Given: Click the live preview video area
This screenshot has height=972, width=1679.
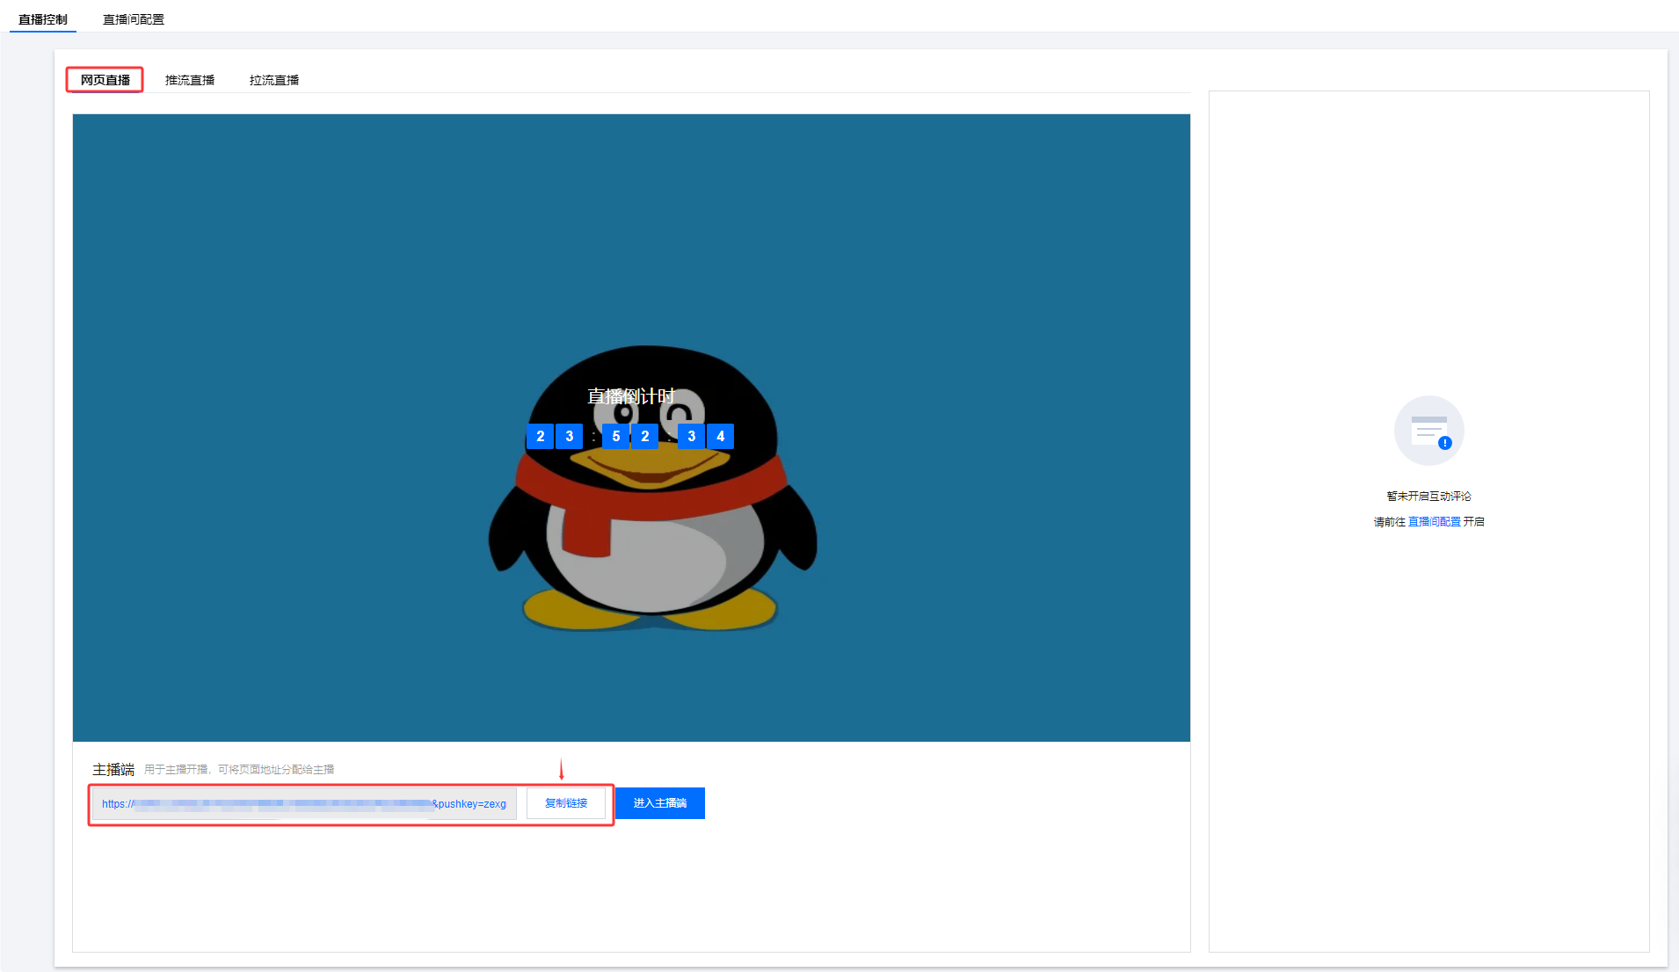Looking at the screenshot, I should pyautogui.click(x=631, y=428).
